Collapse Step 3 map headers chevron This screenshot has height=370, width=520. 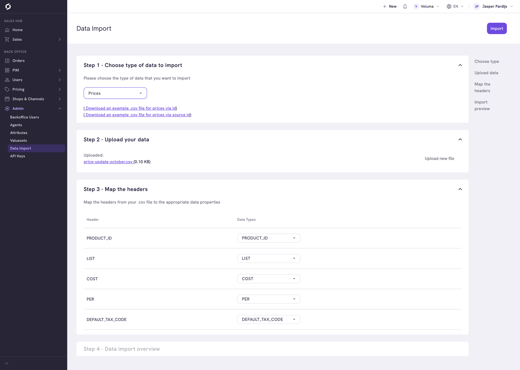460,189
